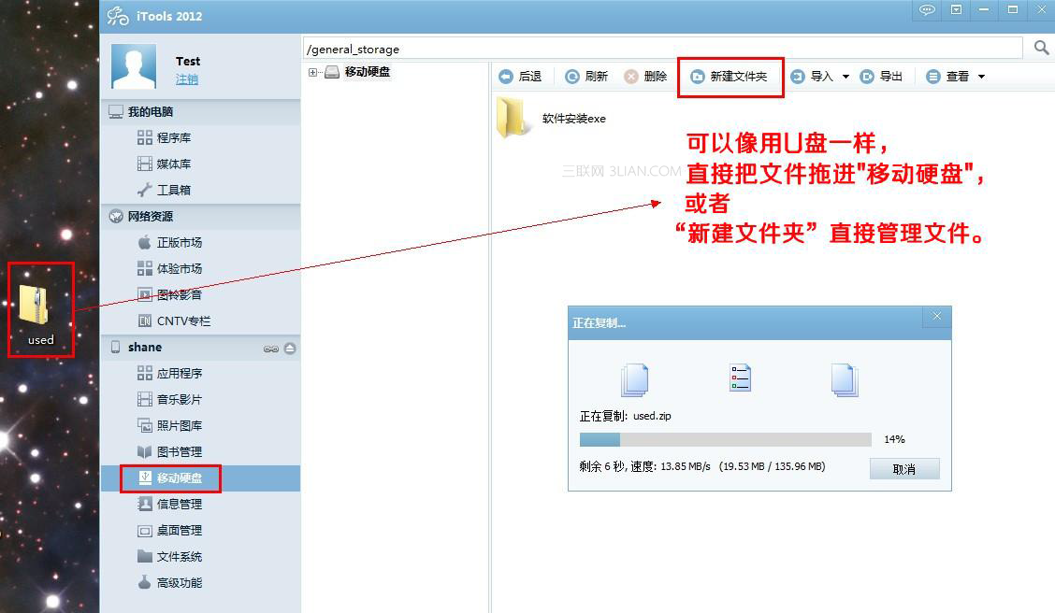Click the used.zip copy progress bar
The image size is (1055, 613).
725,439
